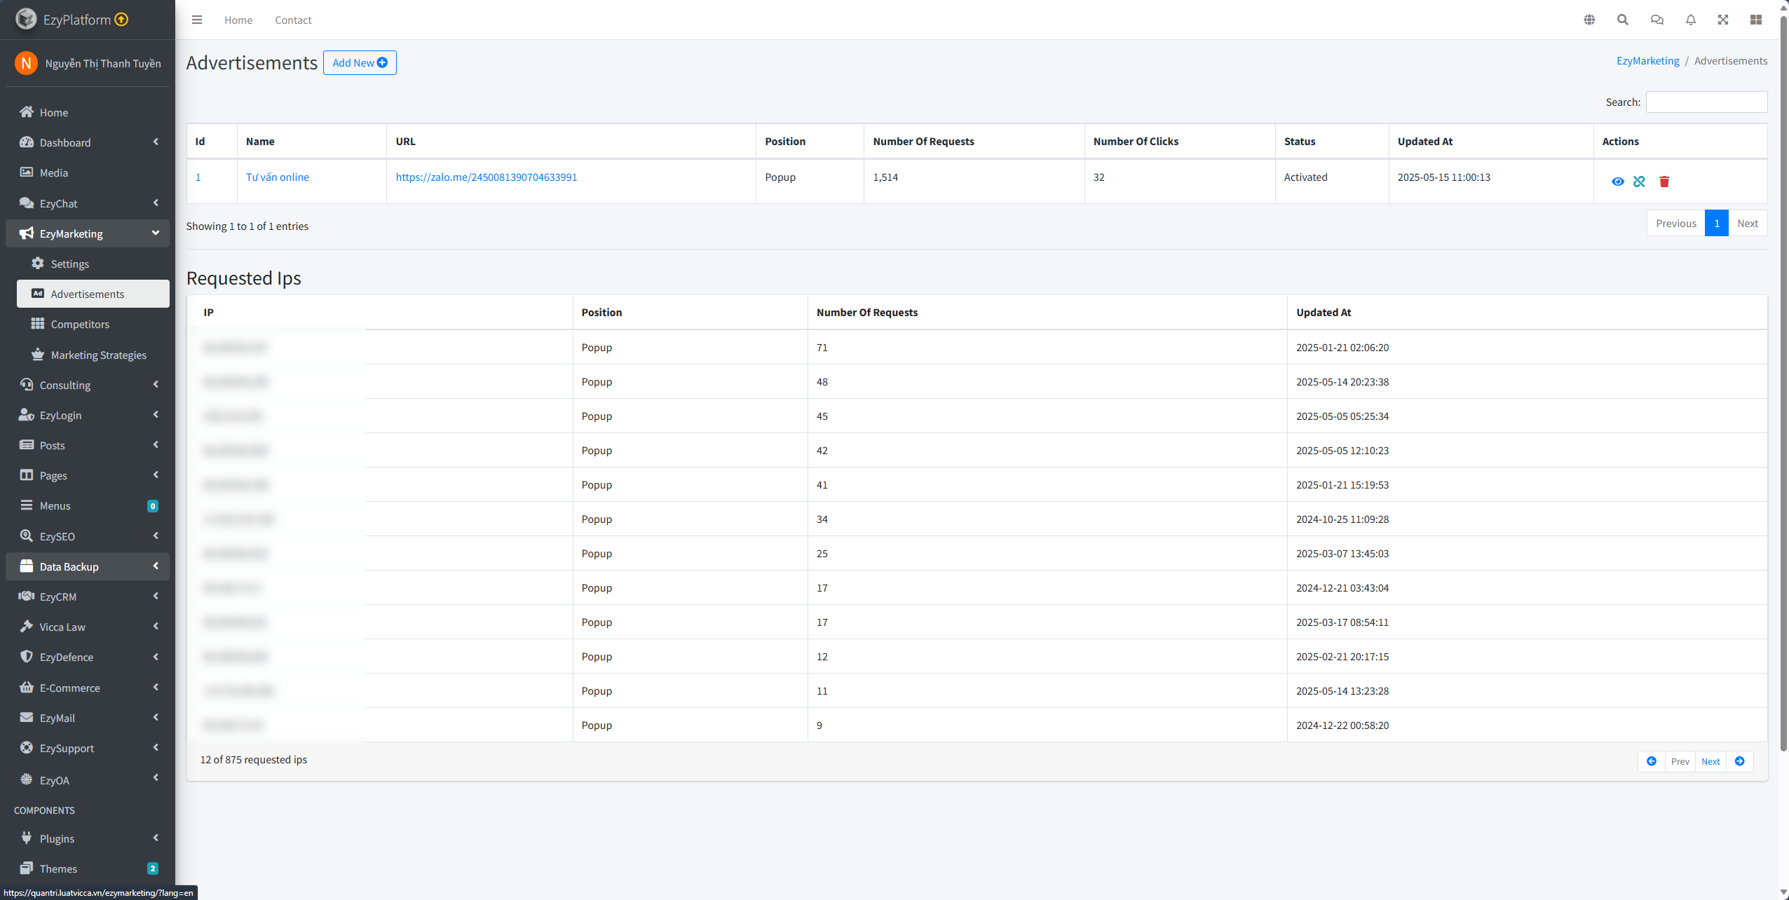Open the grid apps icon at top right
1789x900 pixels.
[1755, 20]
